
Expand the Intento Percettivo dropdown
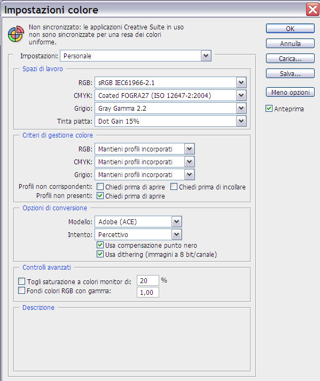[138, 234]
